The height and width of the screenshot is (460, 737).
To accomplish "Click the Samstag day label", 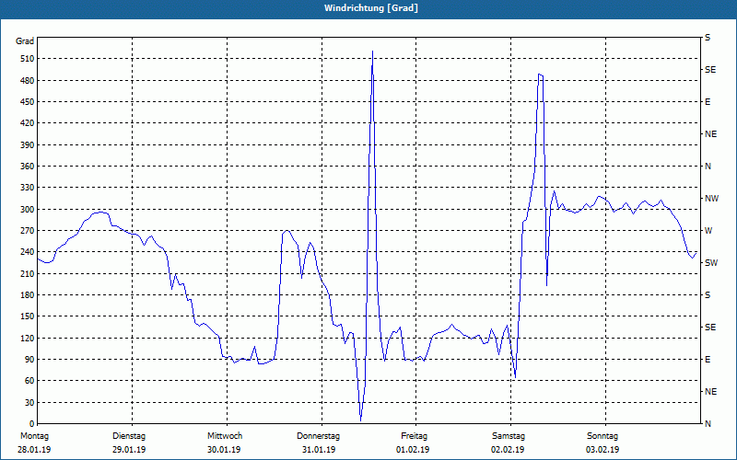I will pyautogui.click(x=509, y=436).
